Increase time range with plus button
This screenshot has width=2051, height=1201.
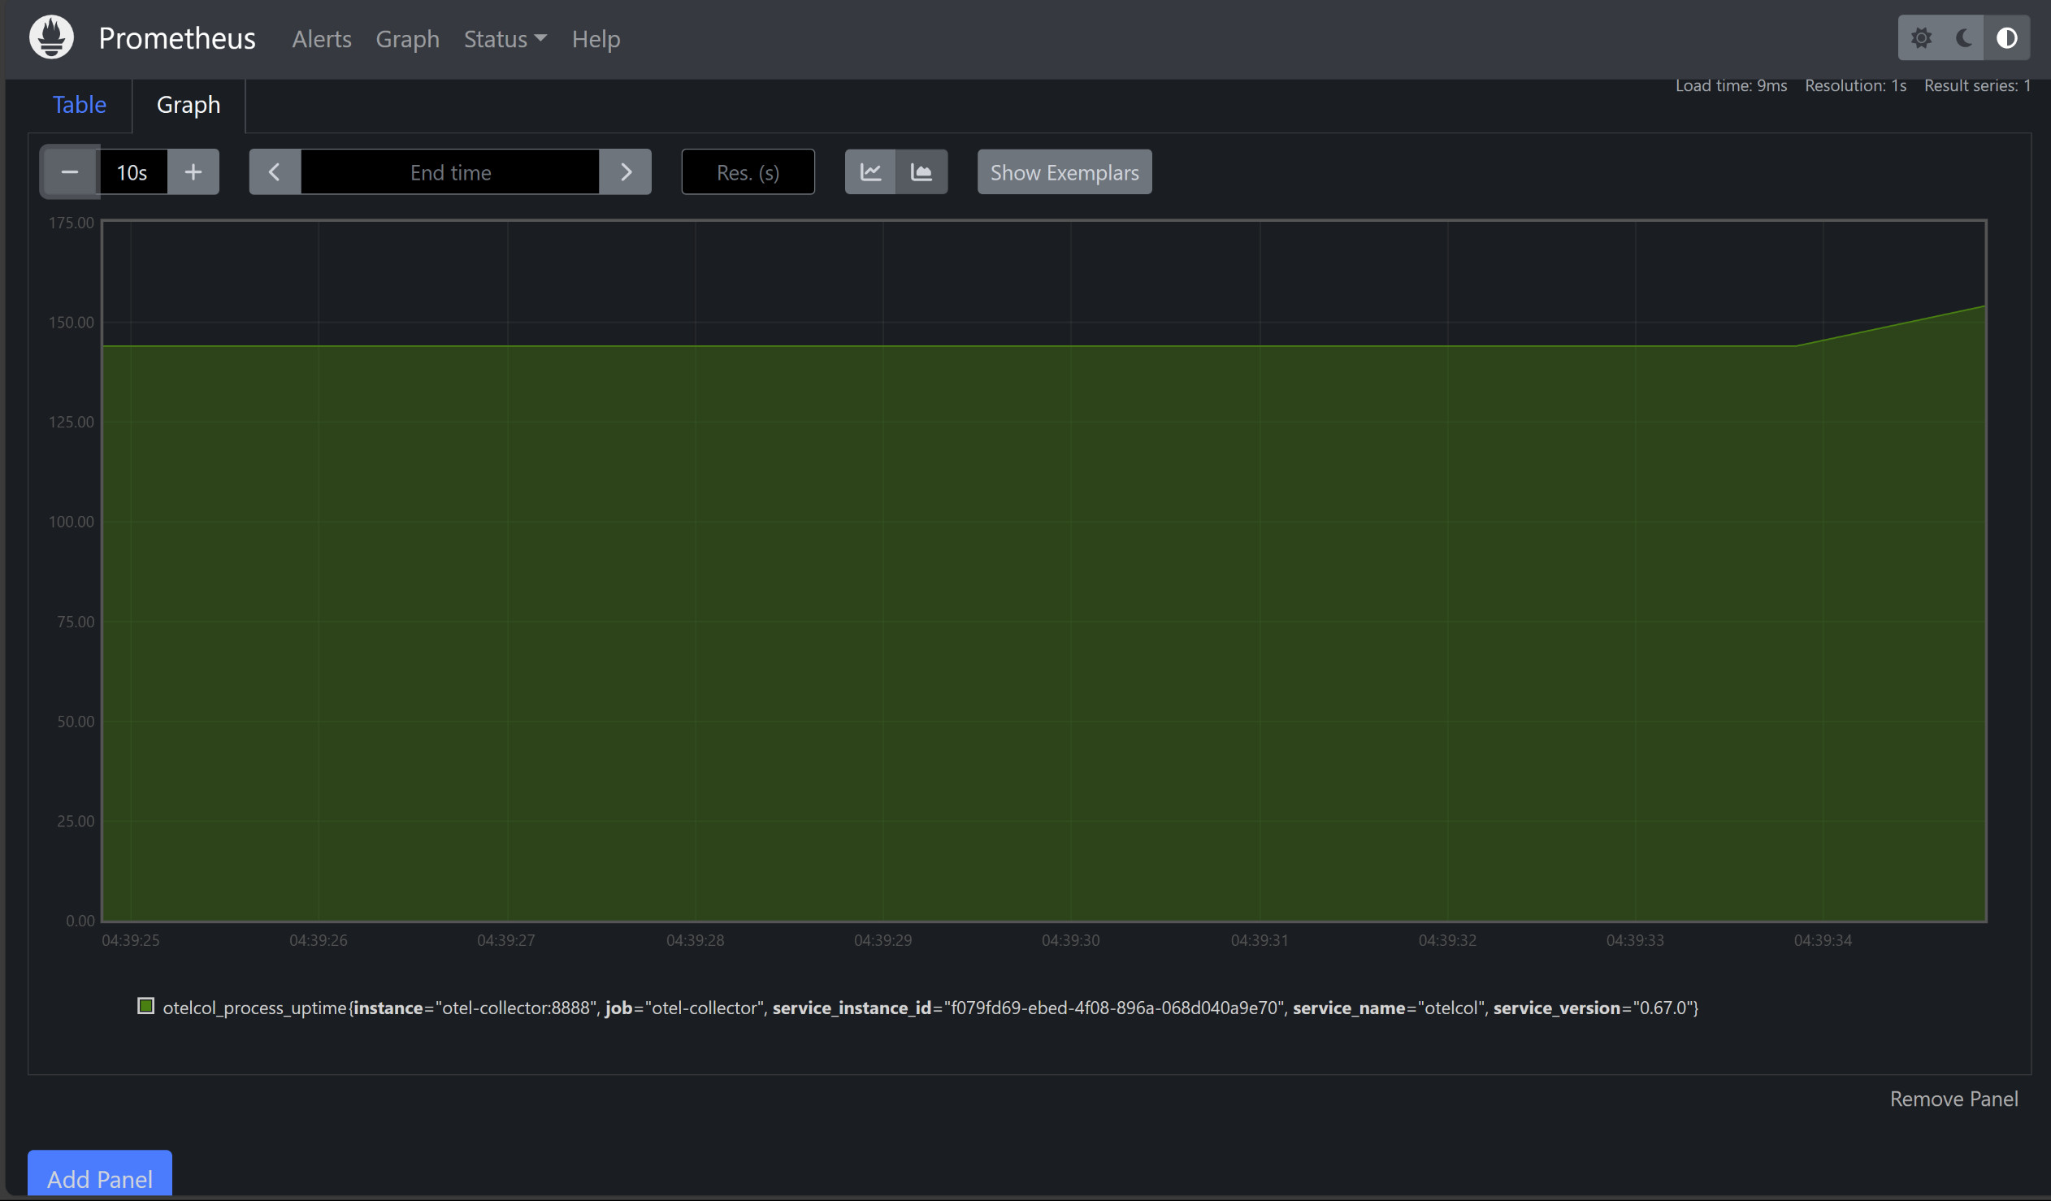coord(193,171)
